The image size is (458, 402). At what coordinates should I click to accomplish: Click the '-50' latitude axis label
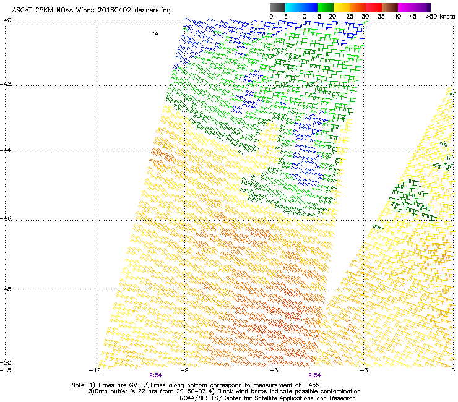(x=6, y=362)
